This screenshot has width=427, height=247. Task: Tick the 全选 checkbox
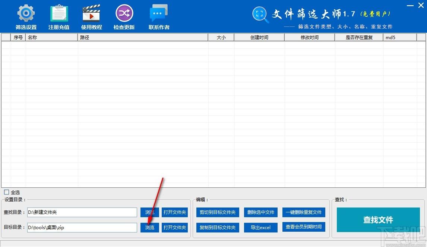[x=7, y=192]
